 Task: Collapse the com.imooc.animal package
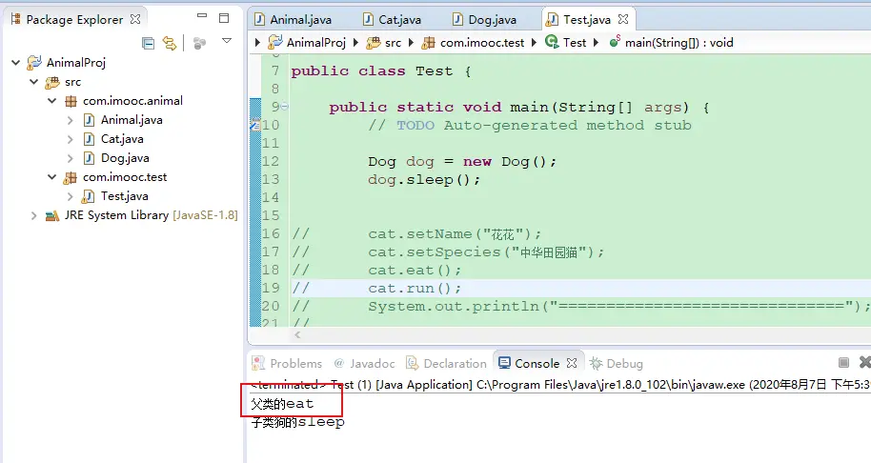(x=52, y=101)
